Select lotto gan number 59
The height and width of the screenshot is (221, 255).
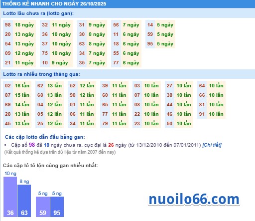point(150,34)
